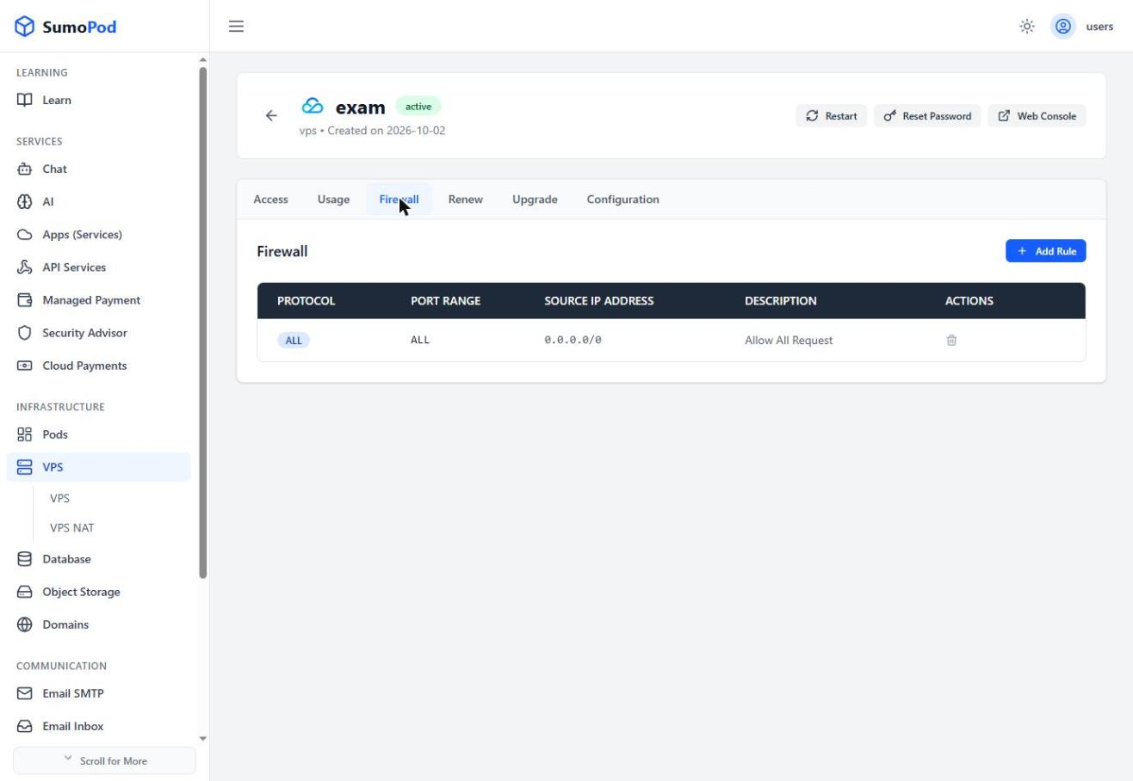The height and width of the screenshot is (781, 1133).
Task: Open the Learn book icon
Action: coord(25,100)
